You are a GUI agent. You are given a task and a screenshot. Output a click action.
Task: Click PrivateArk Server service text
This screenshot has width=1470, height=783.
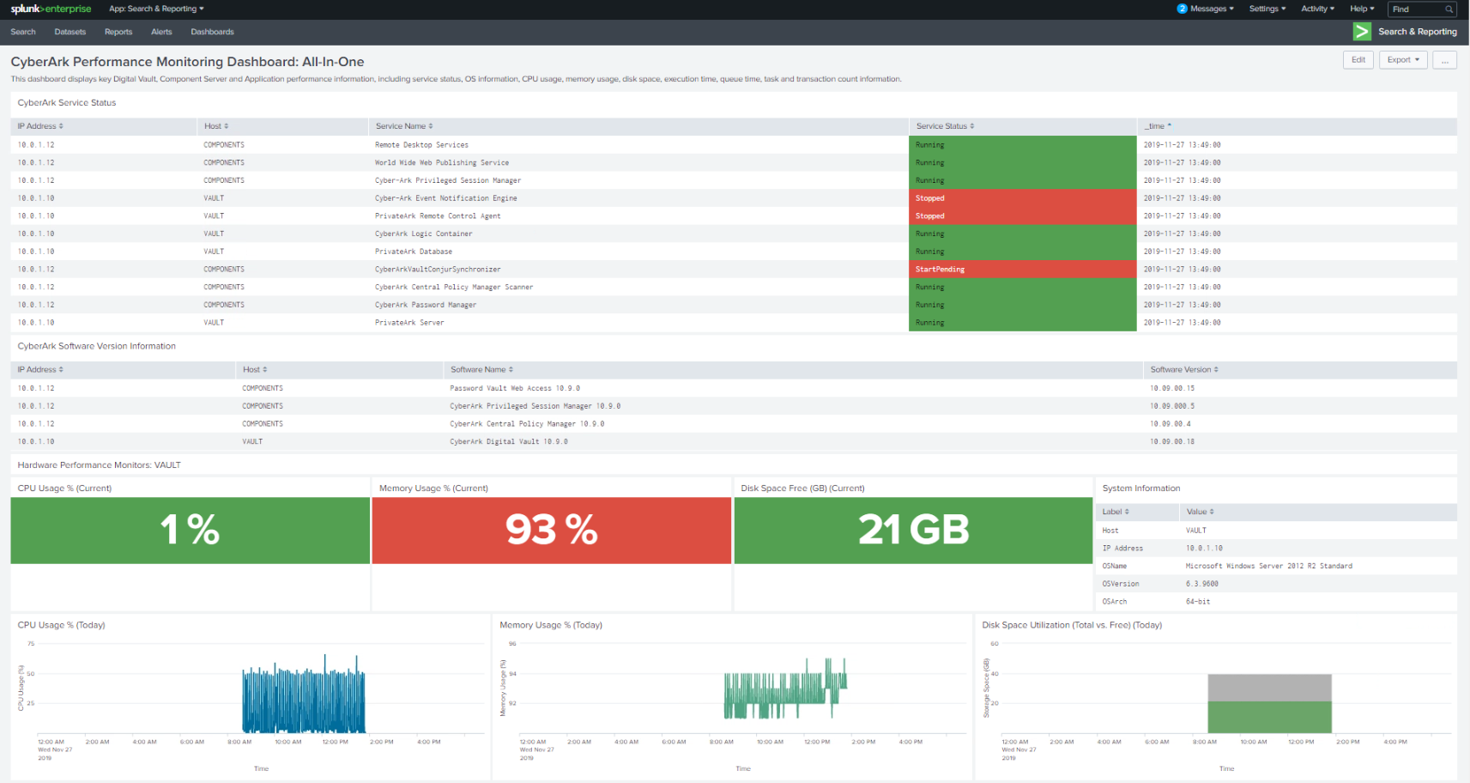coord(409,324)
